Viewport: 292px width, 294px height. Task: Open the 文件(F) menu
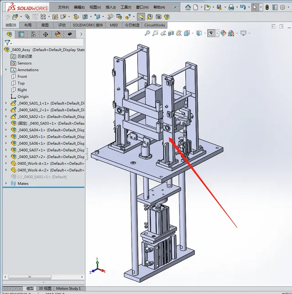[x=63, y=7]
